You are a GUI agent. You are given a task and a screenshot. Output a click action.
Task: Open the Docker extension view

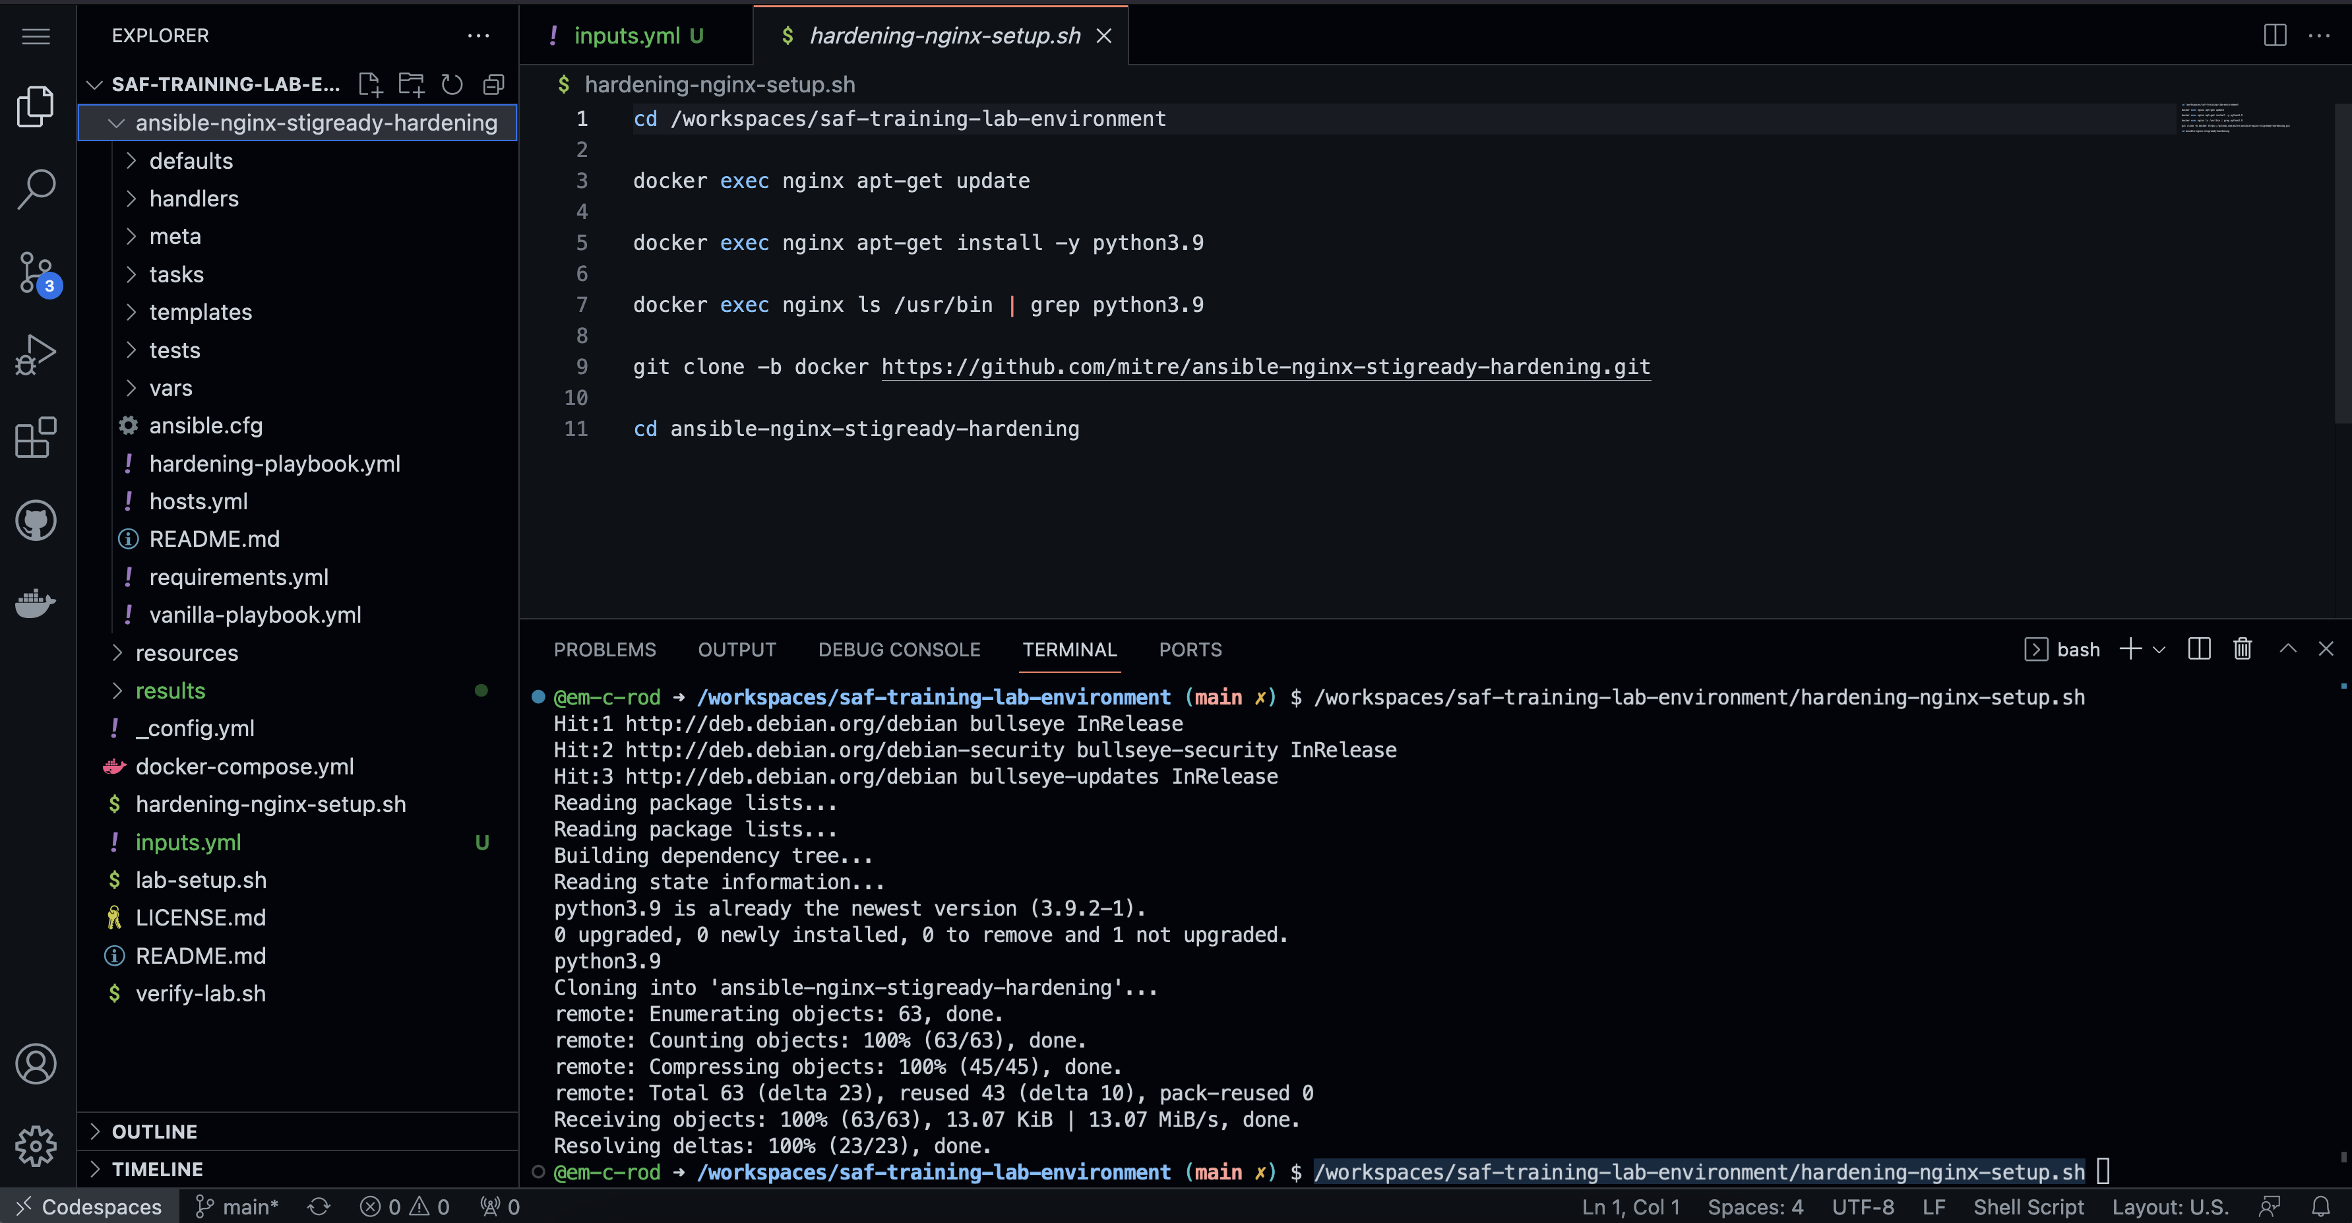[36, 603]
